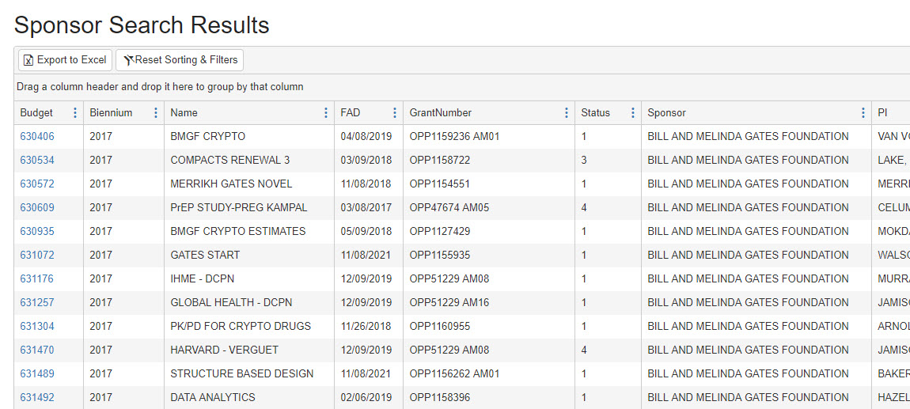Open budget link 630406
This screenshot has width=910, height=409.
(x=37, y=136)
